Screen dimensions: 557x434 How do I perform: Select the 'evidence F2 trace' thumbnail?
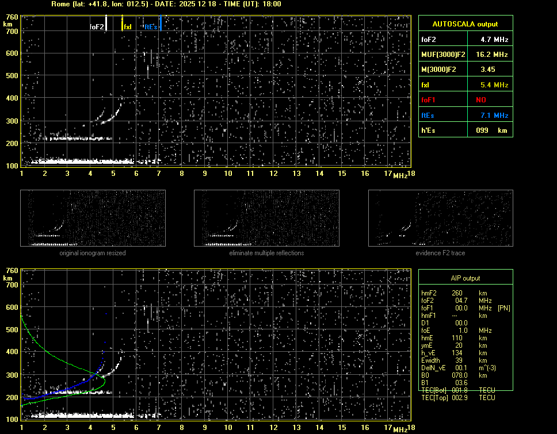440,218
